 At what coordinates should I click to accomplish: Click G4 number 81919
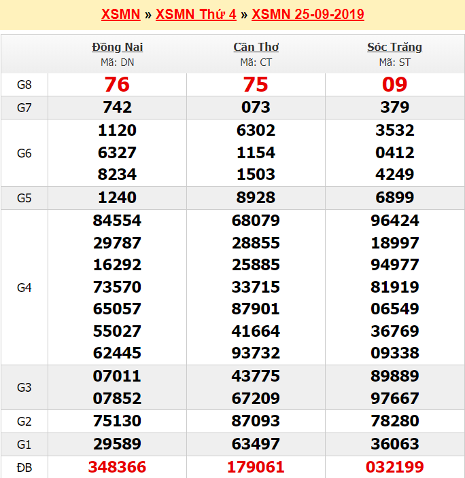394,287
